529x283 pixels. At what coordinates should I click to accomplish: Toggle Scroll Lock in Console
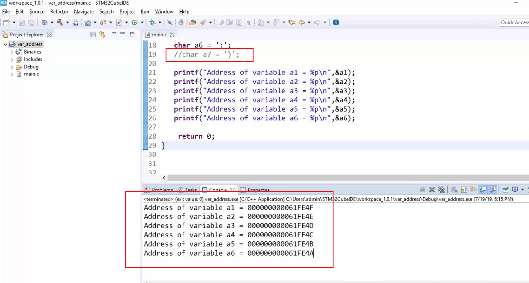click(x=464, y=190)
